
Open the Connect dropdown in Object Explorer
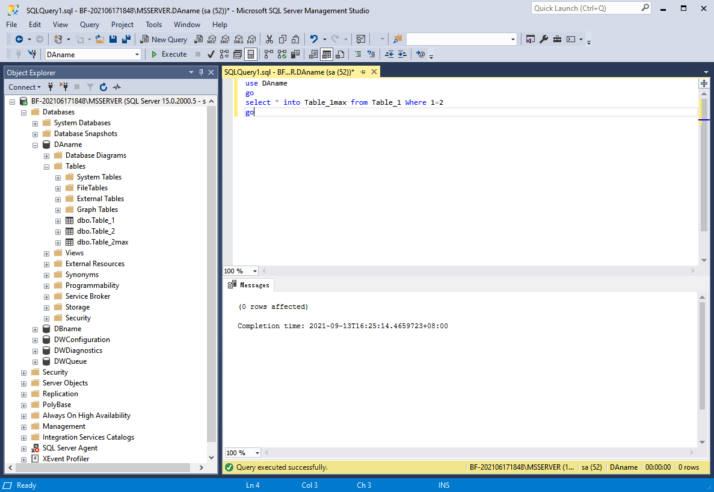pyautogui.click(x=24, y=87)
